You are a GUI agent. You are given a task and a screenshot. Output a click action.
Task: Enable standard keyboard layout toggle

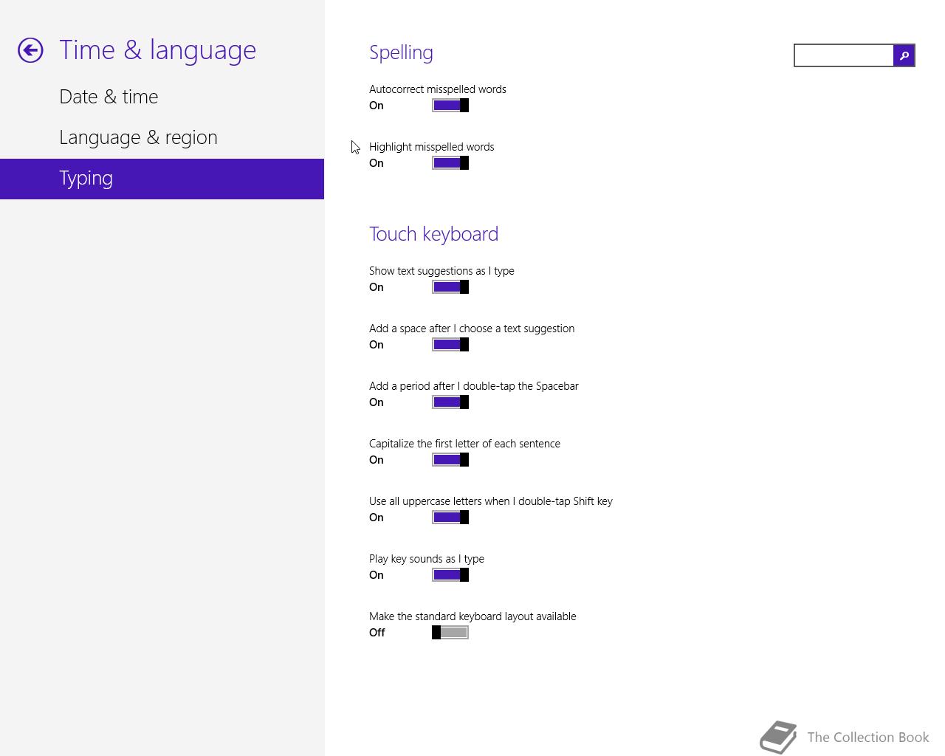pos(450,633)
